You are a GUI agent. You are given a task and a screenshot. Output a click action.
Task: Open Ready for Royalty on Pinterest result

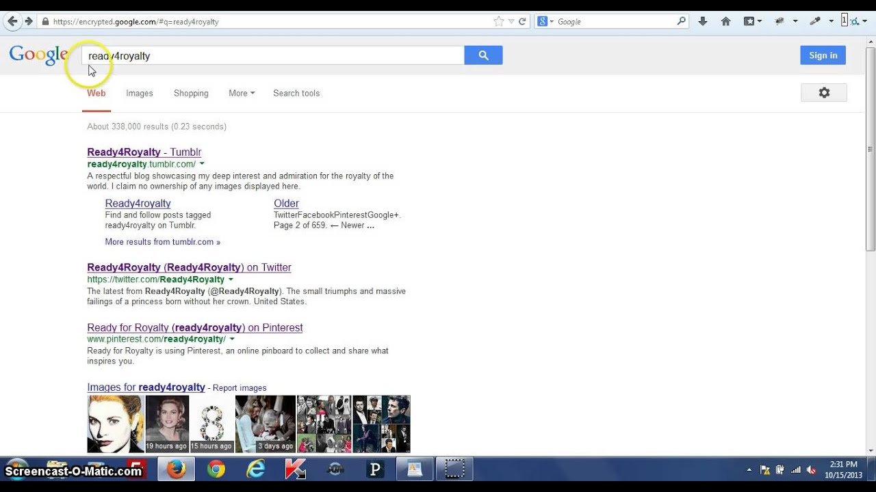[195, 327]
